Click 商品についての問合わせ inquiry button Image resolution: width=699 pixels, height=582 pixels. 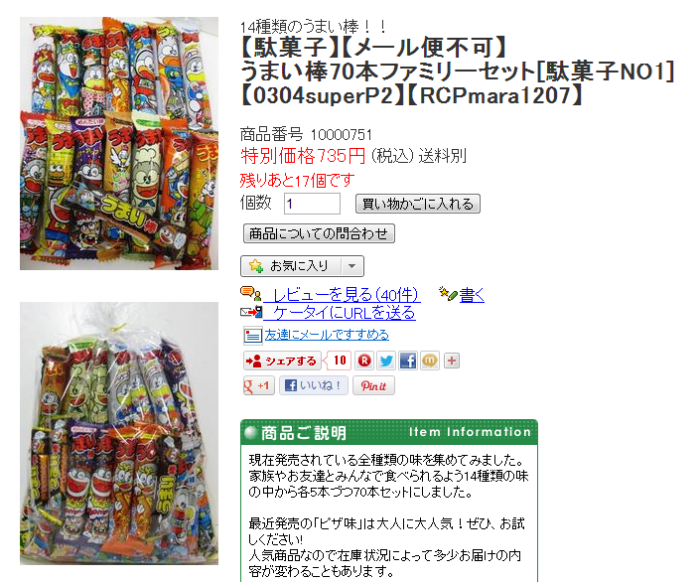pos(319,233)
